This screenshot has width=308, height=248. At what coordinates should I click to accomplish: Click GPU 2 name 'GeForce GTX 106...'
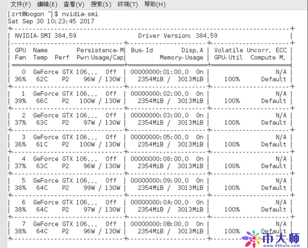(65, 115)
